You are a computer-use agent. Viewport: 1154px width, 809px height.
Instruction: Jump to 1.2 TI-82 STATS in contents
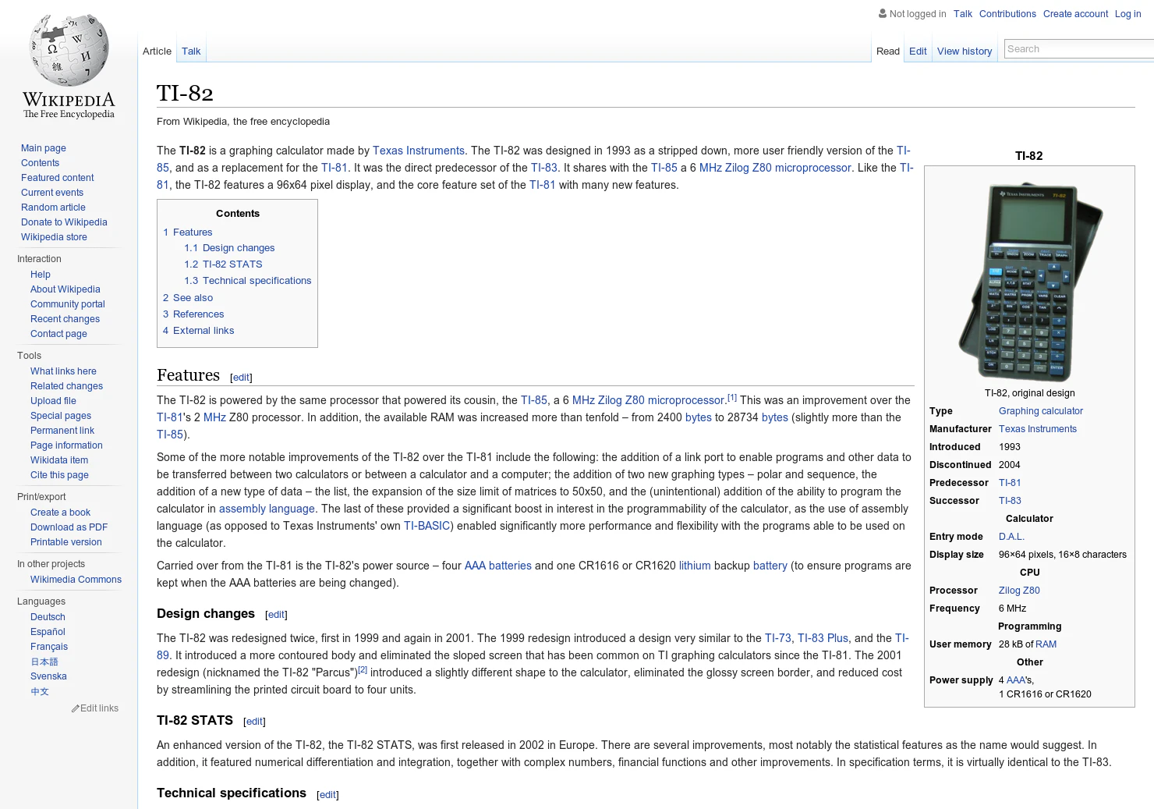pos(223,264)
